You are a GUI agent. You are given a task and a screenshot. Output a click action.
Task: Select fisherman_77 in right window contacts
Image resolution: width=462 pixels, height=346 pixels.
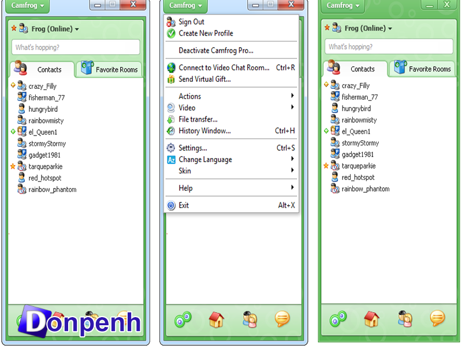click(x=360, y=97)
